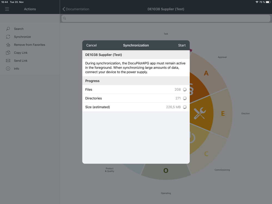Click the Size estimated loading spinner
Viewport: 272px width, 204px height.
tap(185, 107)
